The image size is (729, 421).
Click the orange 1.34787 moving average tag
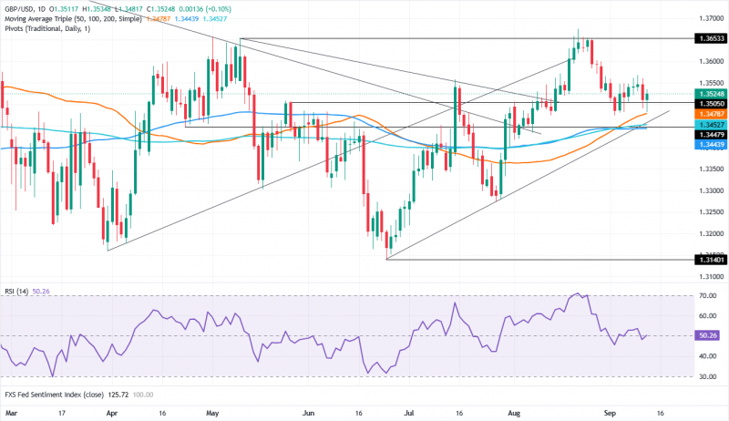710,114
